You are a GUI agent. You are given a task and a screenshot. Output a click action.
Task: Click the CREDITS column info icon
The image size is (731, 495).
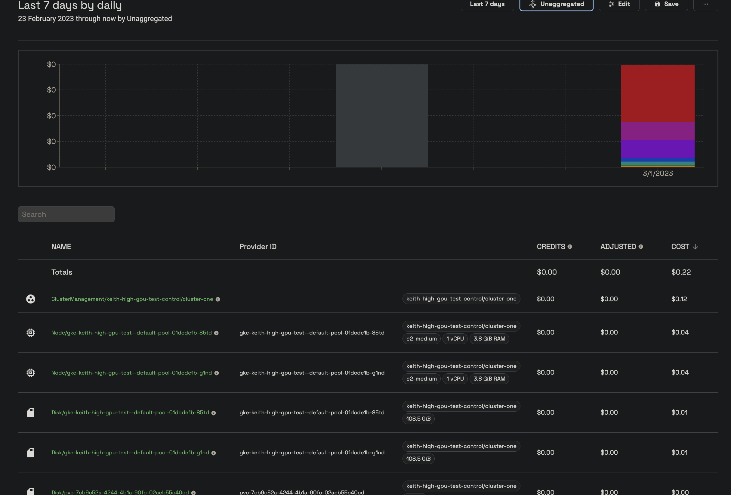(571, 247)
